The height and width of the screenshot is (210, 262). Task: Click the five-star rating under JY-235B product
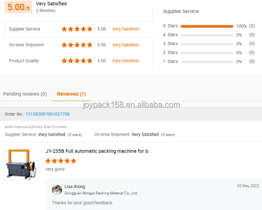tap(61, 161)
